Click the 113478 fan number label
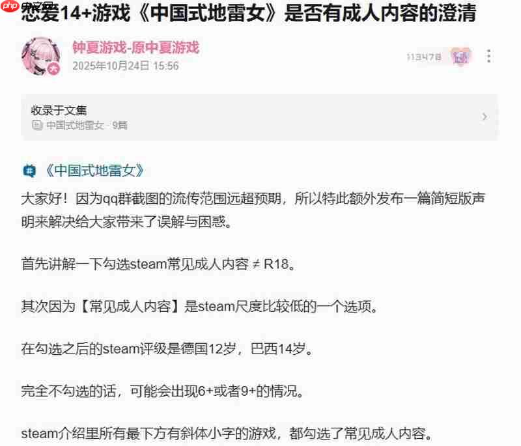 pyautogui.click(x=424, y=57)
